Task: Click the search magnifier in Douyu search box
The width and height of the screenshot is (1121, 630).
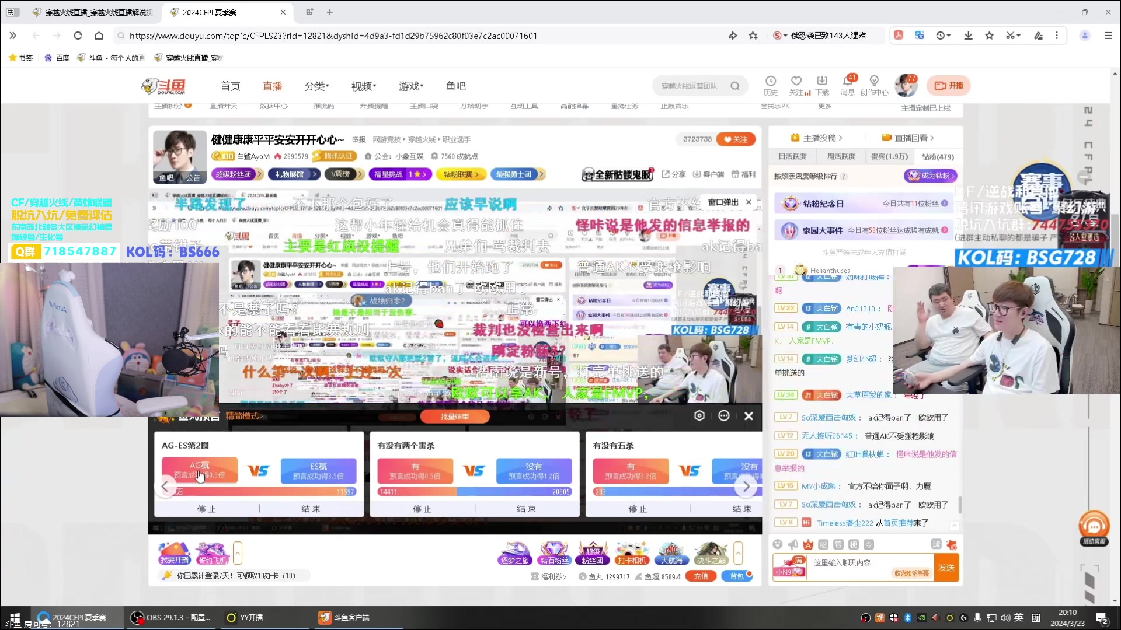Action: tap(735, 86)
